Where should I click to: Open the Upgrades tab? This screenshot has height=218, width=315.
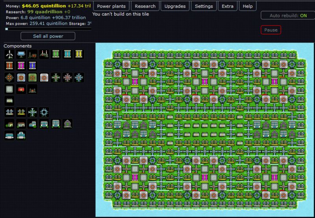(x=175, y=6)
